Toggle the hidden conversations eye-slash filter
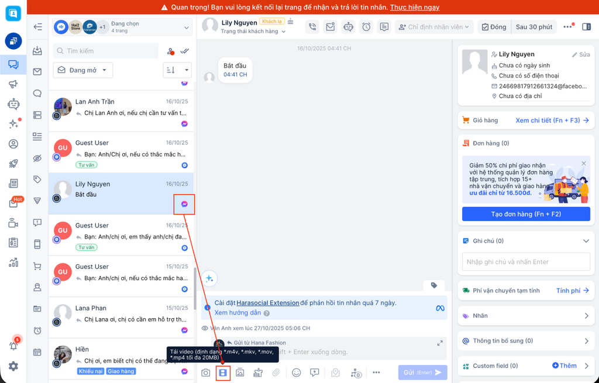Viewport: 599px width, 383px height. click(x=37, y=158)
